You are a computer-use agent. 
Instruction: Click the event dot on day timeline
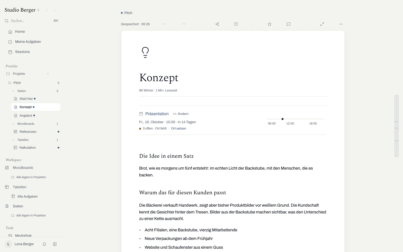tap(282, 119)
